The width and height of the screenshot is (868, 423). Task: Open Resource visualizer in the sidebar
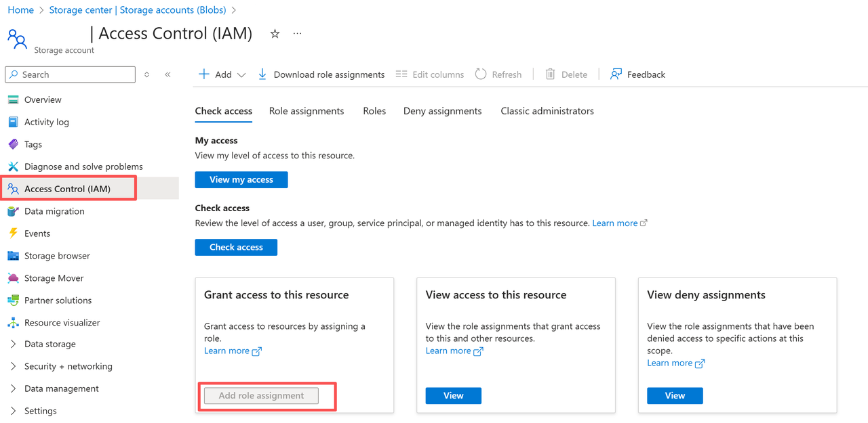pyautogui.click(x=62, y=323)
